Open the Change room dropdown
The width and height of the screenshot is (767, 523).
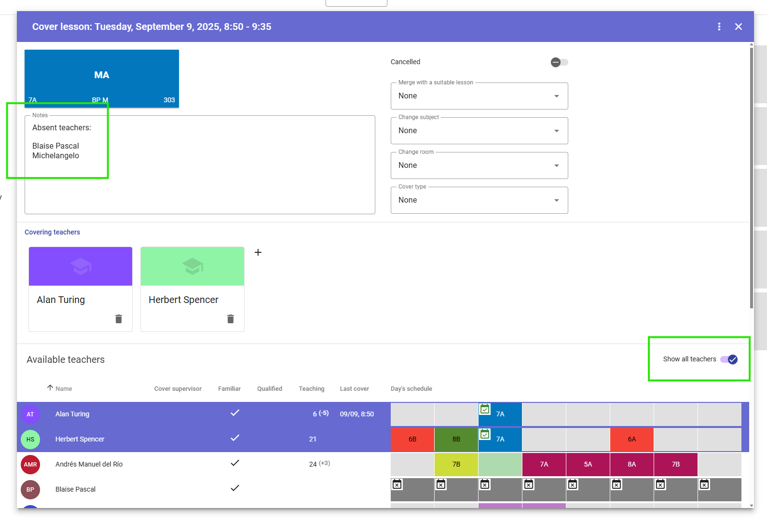pos(479,165)
